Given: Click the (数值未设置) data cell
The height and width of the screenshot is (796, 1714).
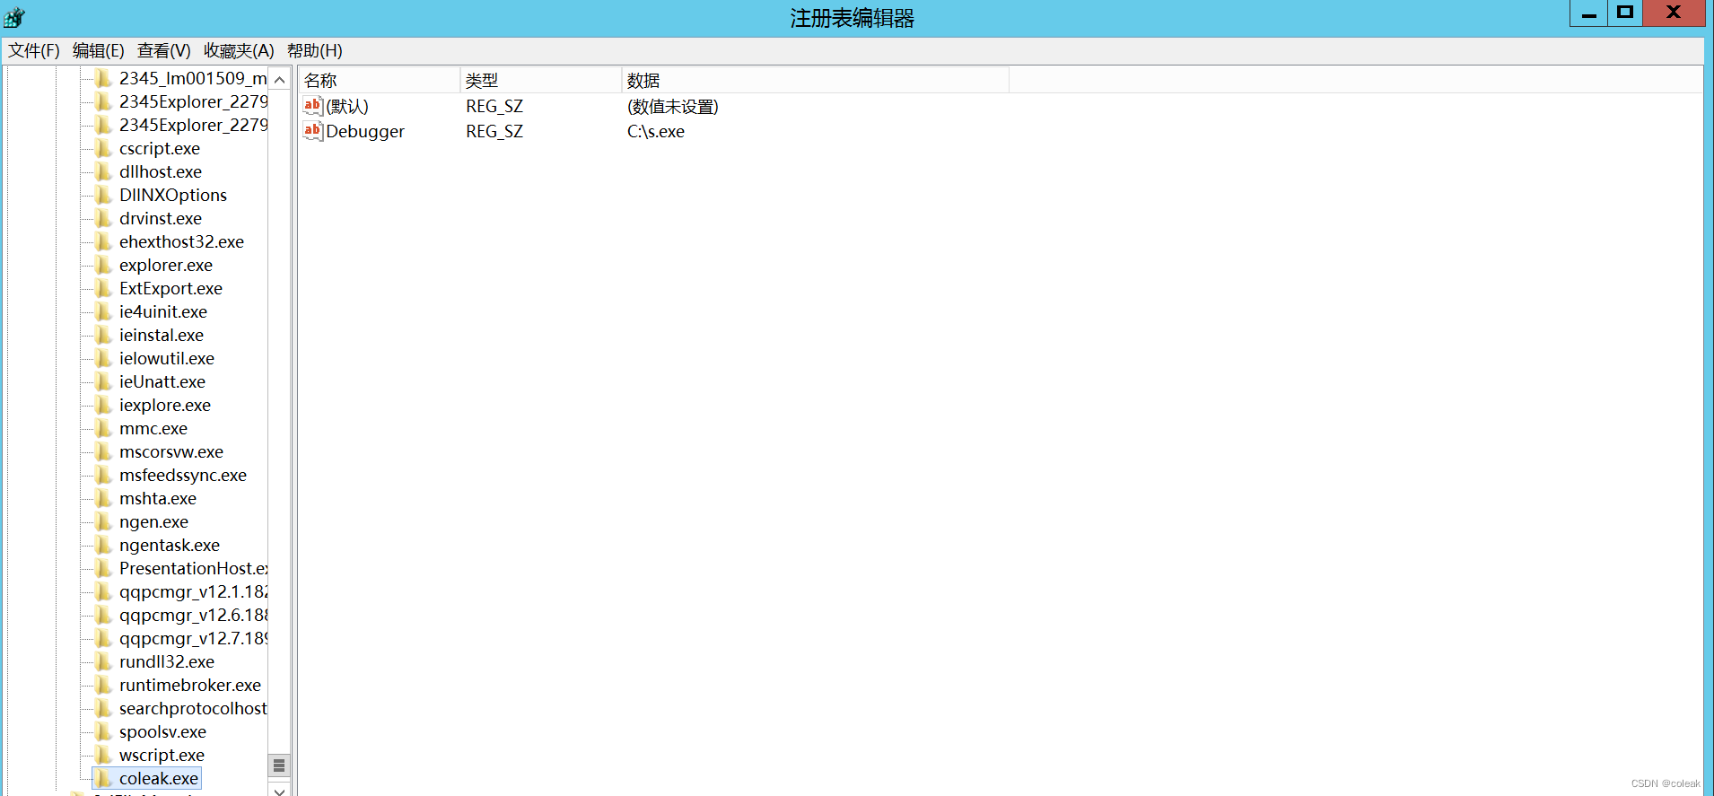Looking at the screenshot, I should pos(673,106).
